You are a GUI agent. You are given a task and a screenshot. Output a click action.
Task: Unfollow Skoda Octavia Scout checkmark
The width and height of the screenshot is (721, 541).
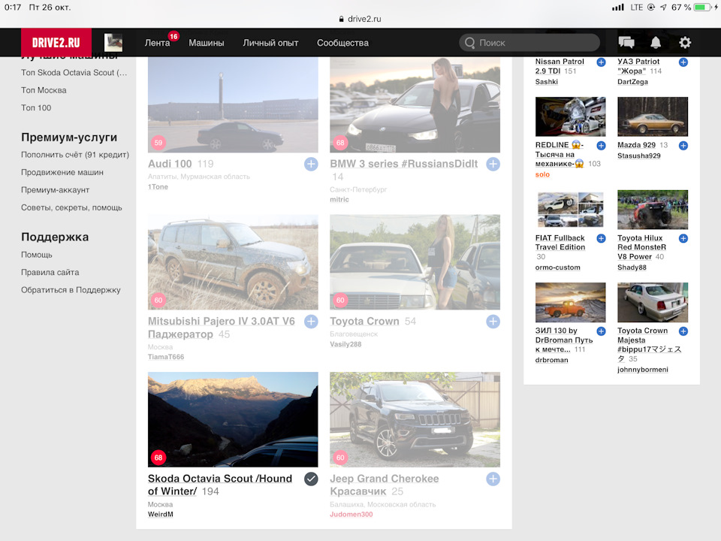tap(311, 479)
